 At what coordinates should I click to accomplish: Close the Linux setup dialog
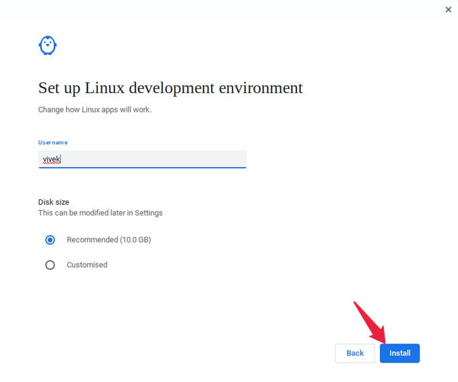pos(448,9)
